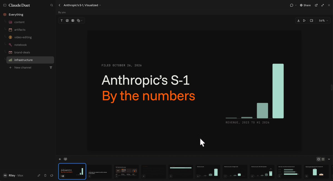Open the 56% zoom level dropdown

(324, 21)
